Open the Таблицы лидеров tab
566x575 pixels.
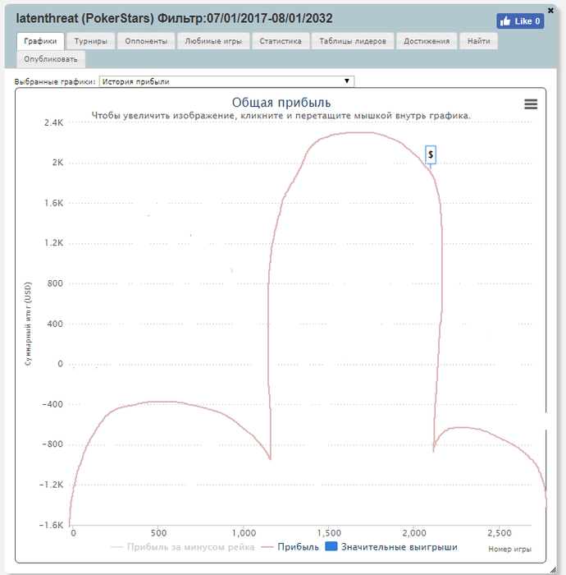click(x=353, y=41)
